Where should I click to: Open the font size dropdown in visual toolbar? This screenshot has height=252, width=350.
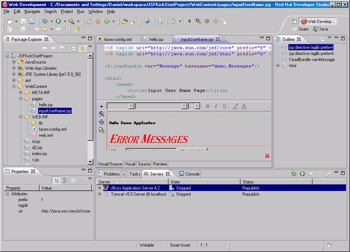coord(197,106)
